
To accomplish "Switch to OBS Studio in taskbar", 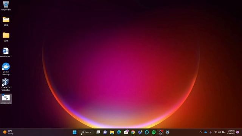I will (x=161, y=132).
